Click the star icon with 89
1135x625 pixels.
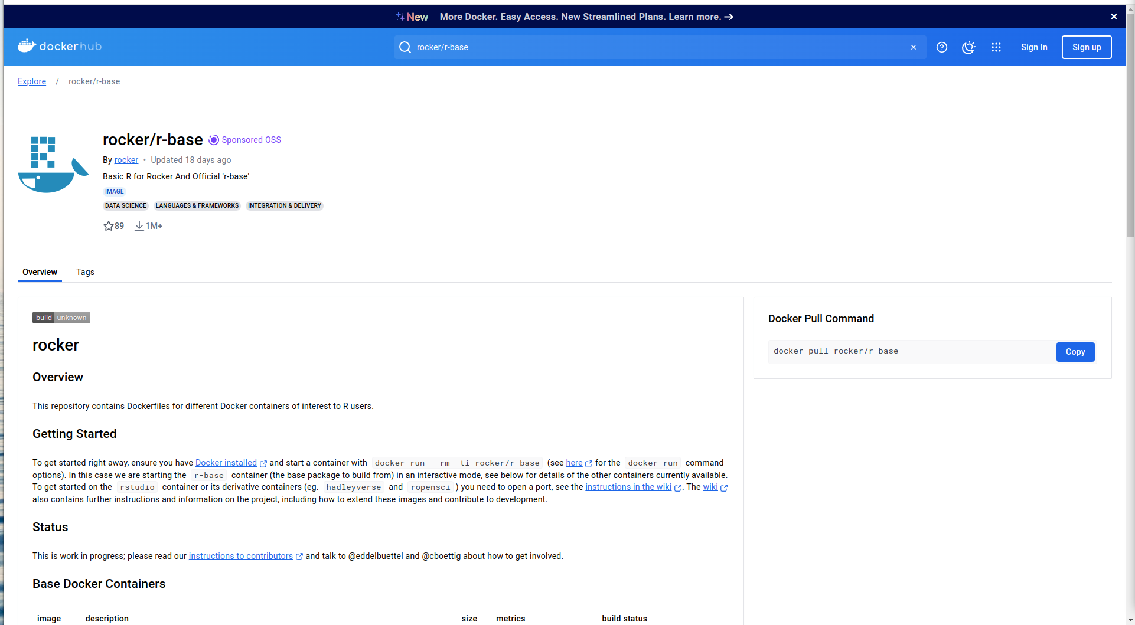click(x=109, y=226)
